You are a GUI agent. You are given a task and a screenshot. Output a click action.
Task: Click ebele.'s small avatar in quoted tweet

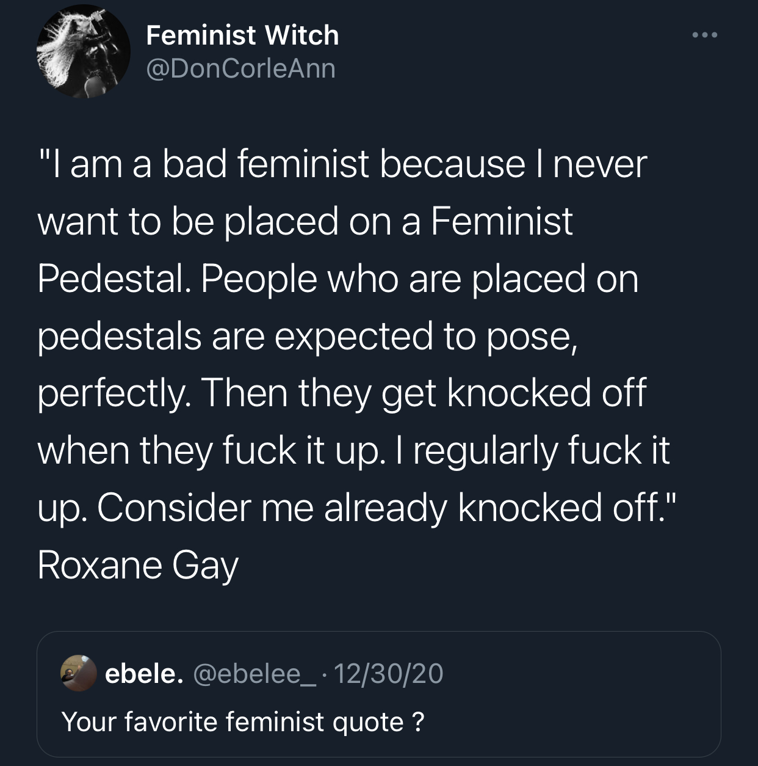[x=78, y=673]
